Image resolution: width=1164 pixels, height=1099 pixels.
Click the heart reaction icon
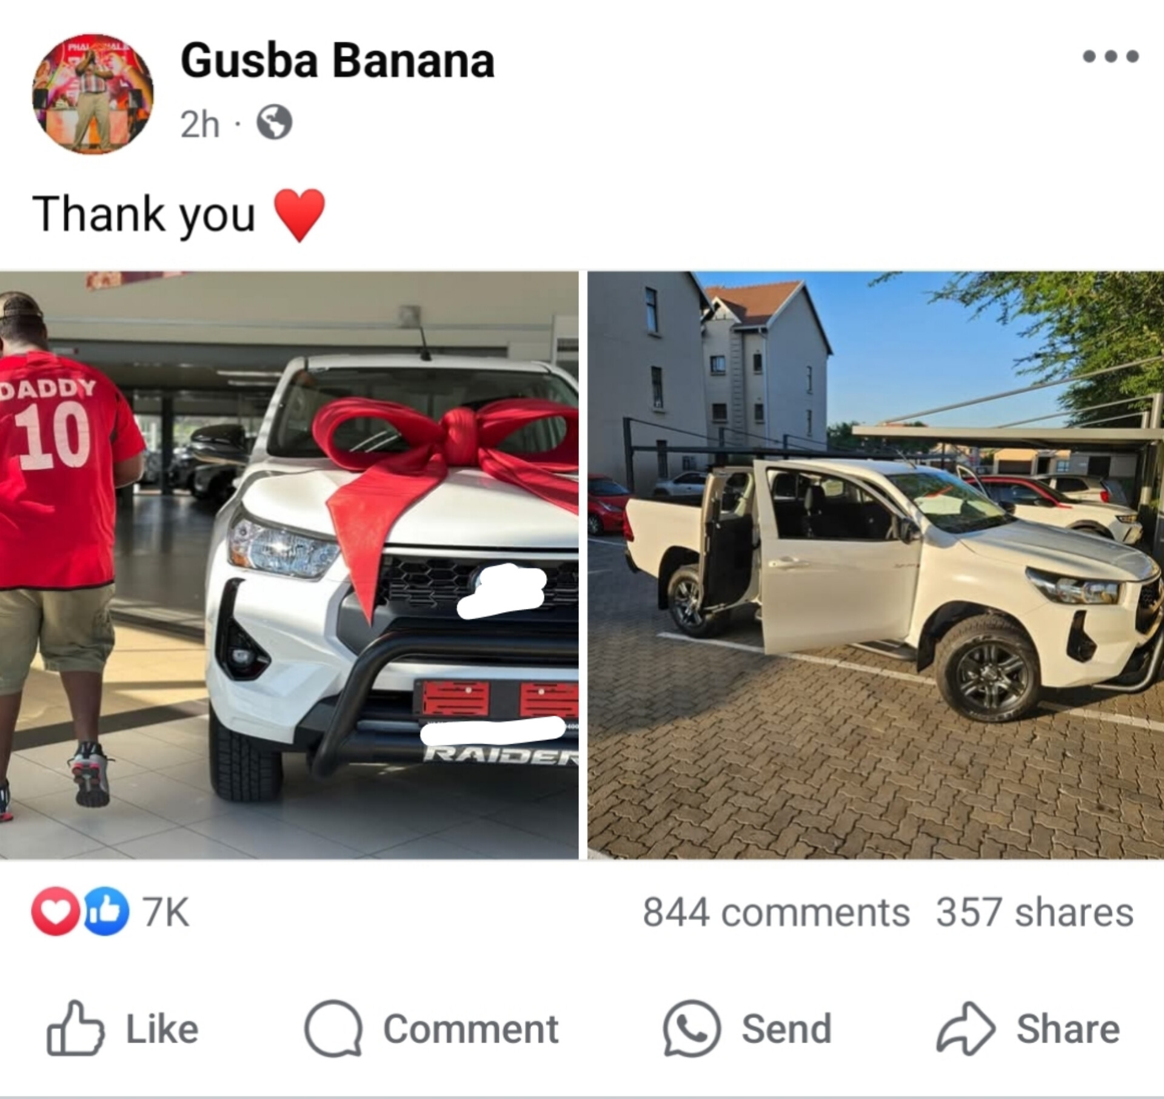point(56,911)
